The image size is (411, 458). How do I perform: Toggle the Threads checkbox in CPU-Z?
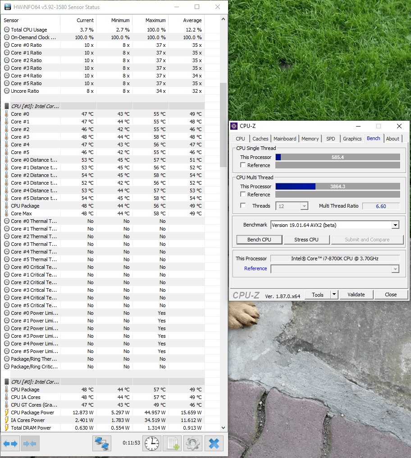243,206
